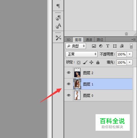The height and width of the screenshot is (138, 137).
Task: Lock image pixels brush icon
Action: 85,62
